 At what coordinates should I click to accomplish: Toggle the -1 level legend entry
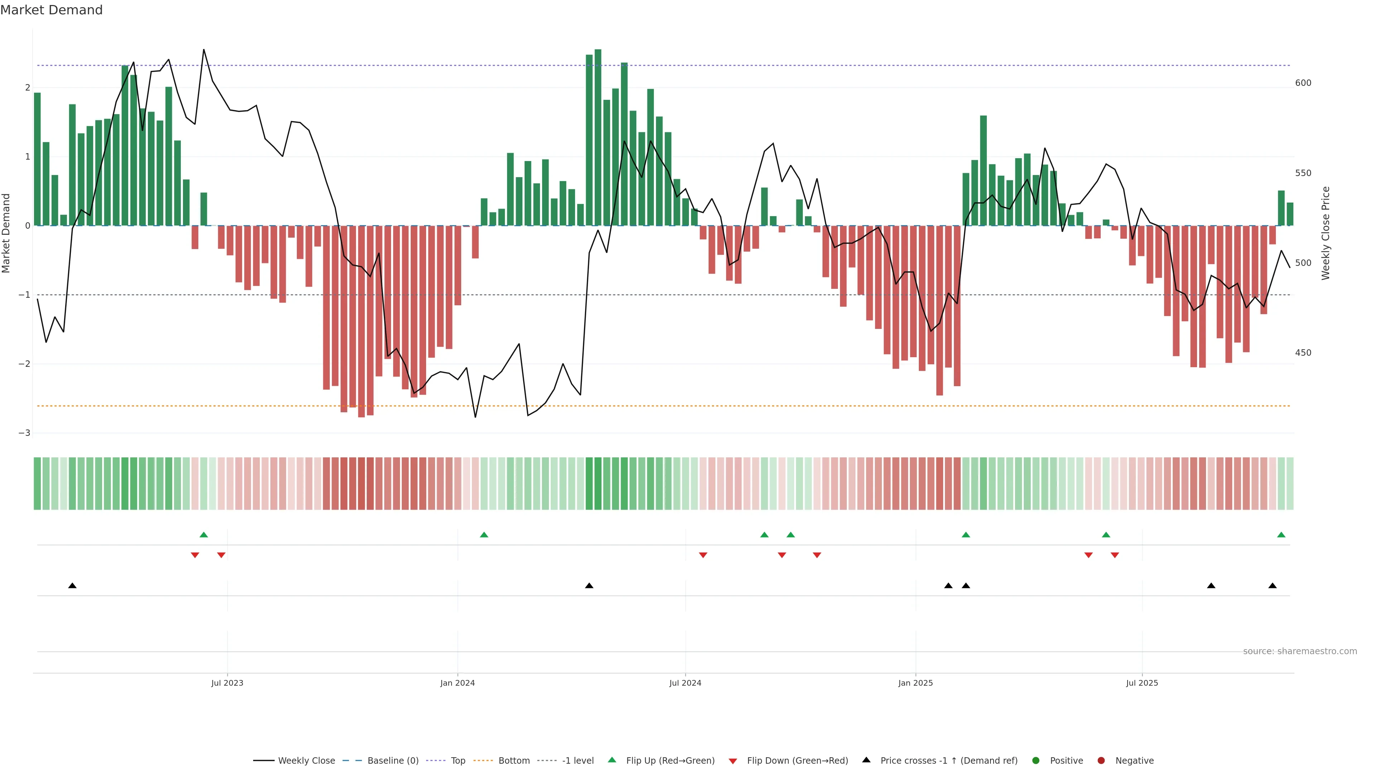578,760
